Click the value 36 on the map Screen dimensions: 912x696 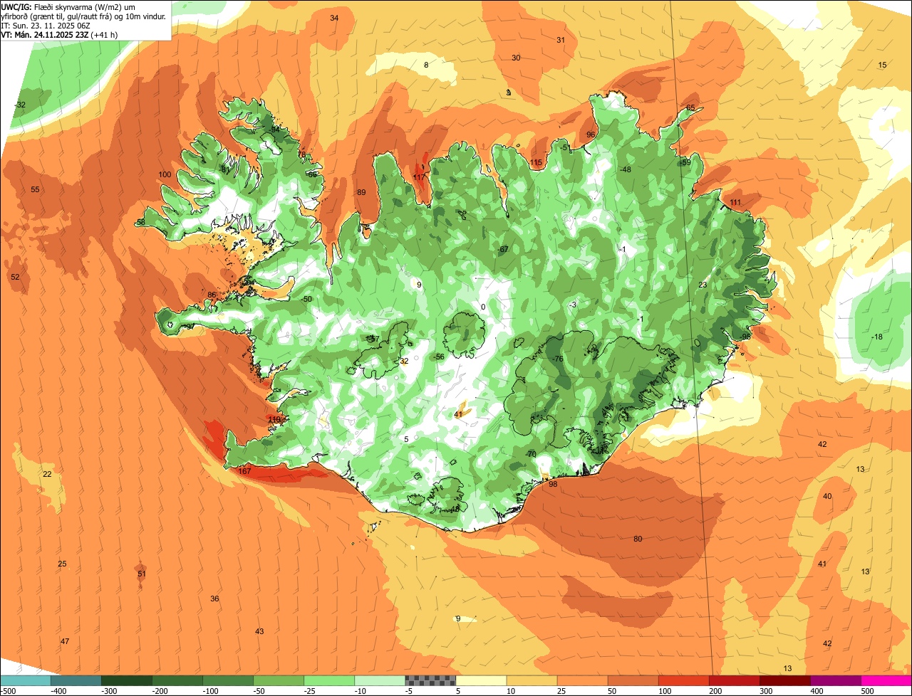[x=214, y=599]
